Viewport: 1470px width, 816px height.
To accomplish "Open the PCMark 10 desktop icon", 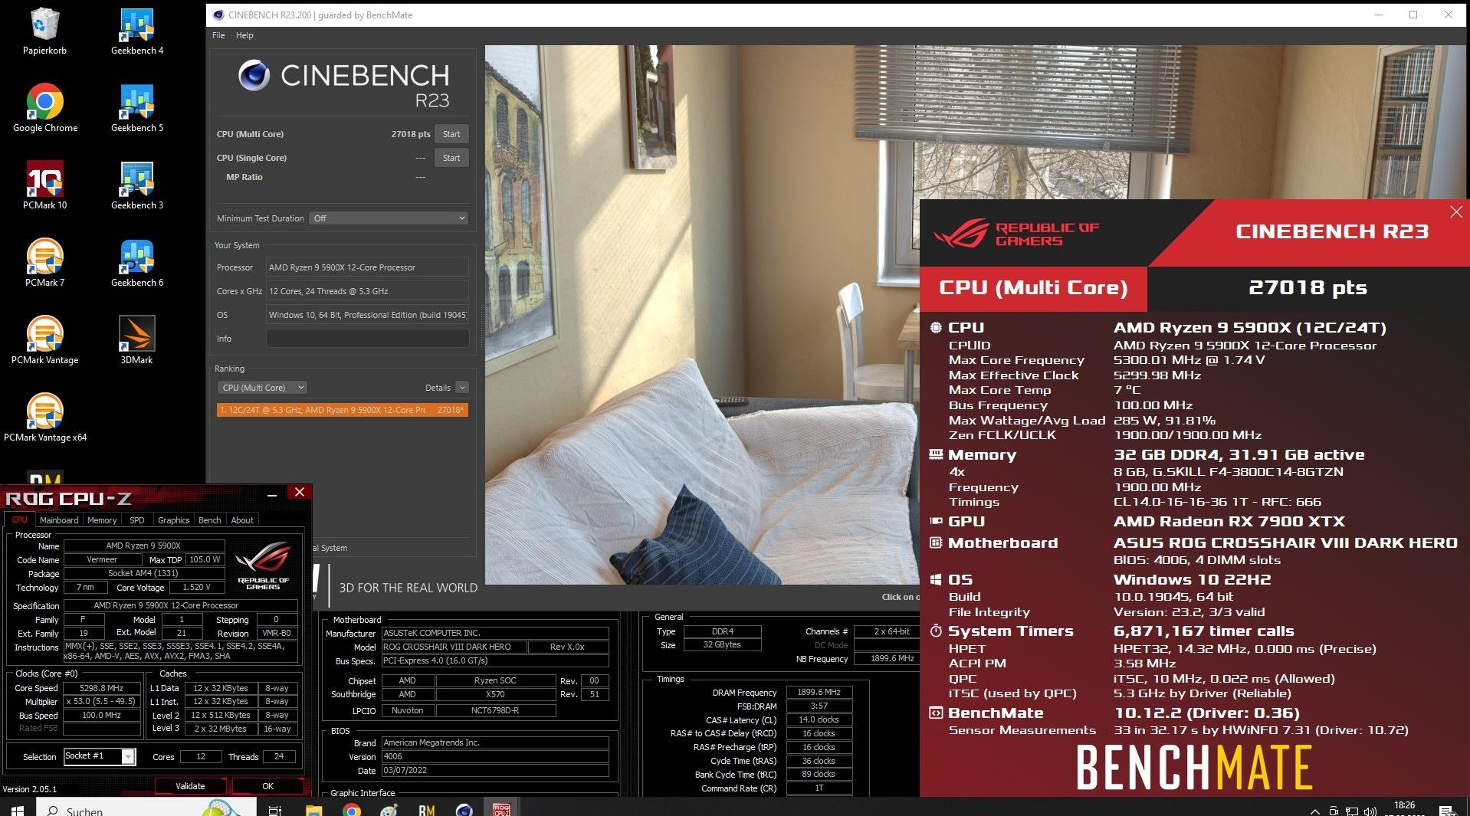I will coord(44,185).
